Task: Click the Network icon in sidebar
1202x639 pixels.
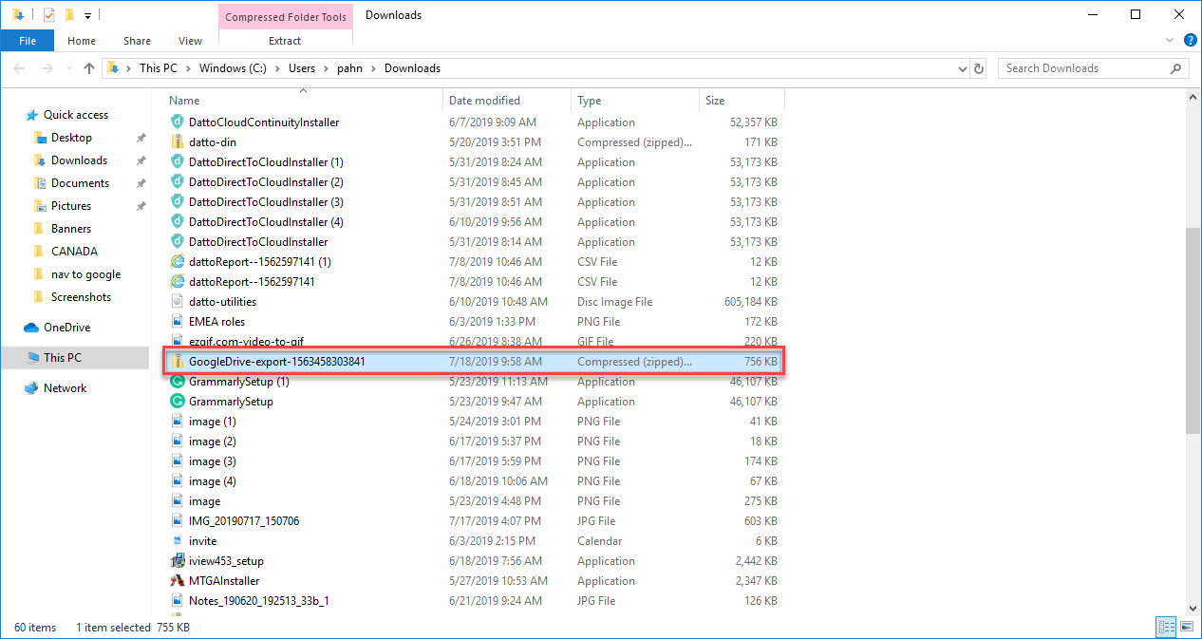Action: (x=32, y=388)
